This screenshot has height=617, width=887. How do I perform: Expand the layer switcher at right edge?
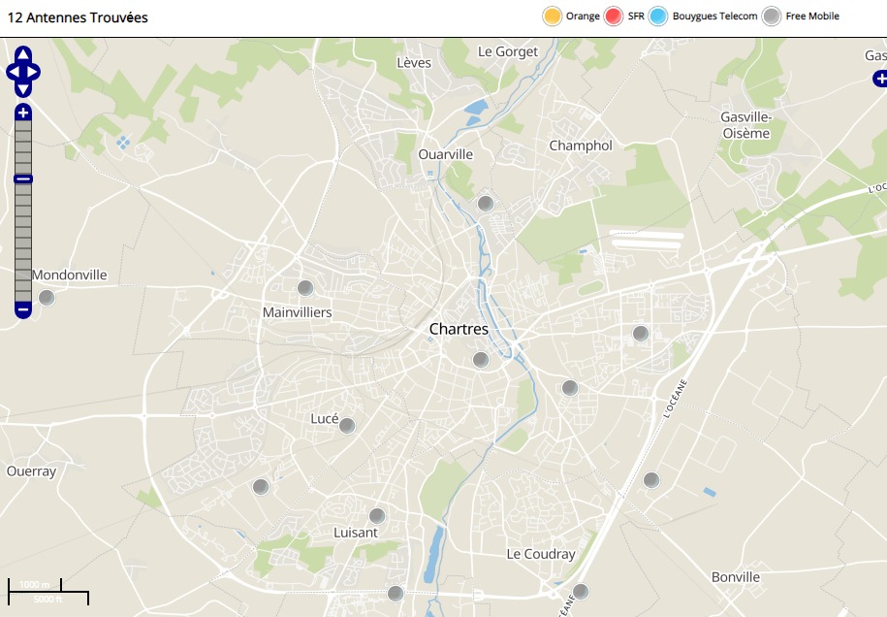[x=878, y=78]
